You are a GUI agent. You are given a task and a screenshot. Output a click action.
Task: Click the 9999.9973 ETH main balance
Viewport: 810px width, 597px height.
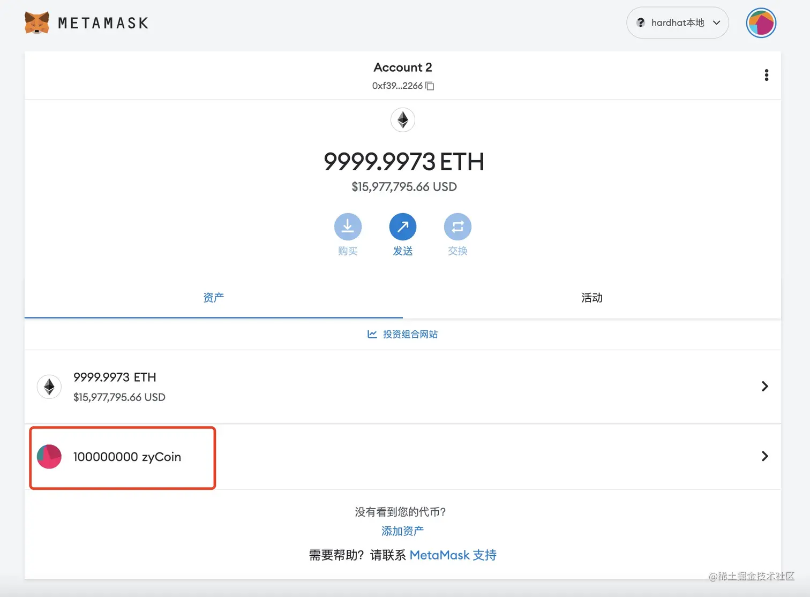(x=403, y=161)
